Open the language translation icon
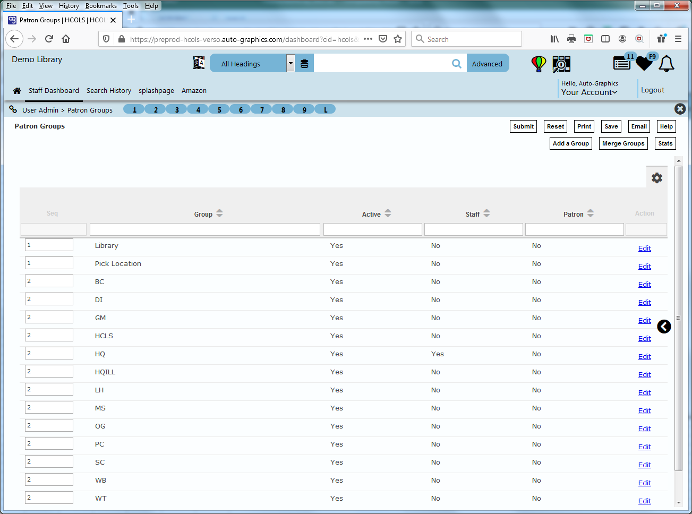The image size is (692, 514). [199, 63]
